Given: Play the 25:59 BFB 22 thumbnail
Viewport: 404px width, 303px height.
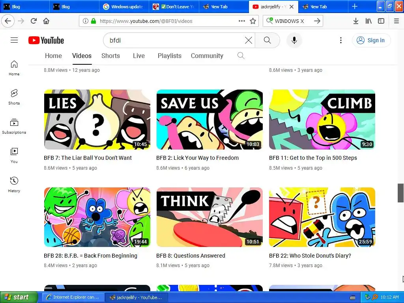Looking at the screenshot, I should tap(322, 217).
